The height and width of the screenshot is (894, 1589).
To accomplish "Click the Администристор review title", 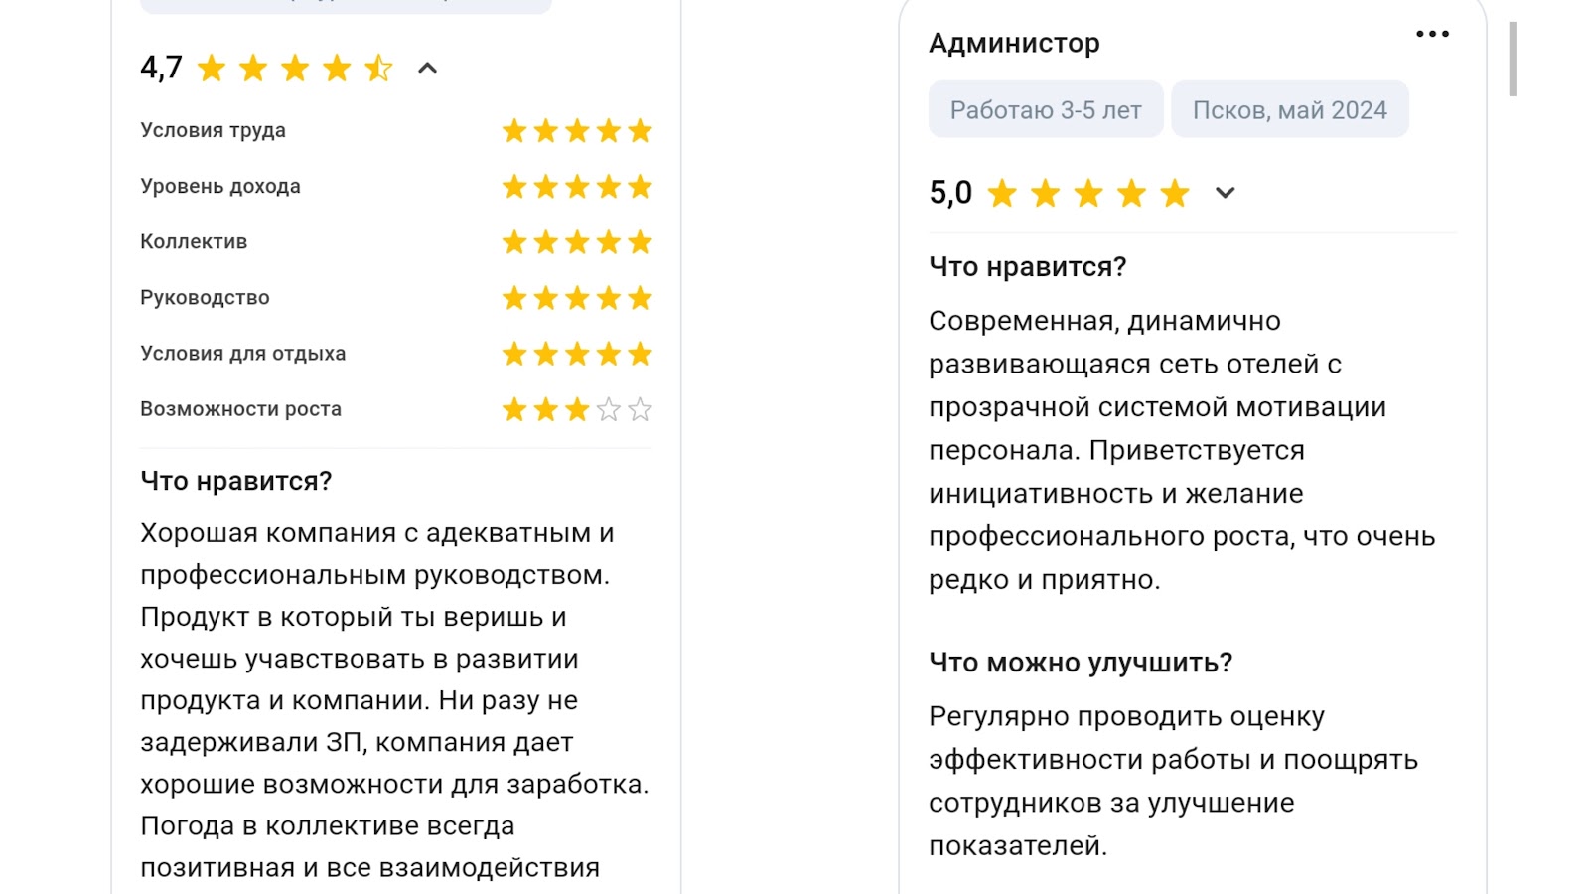I will (1014, 43).
